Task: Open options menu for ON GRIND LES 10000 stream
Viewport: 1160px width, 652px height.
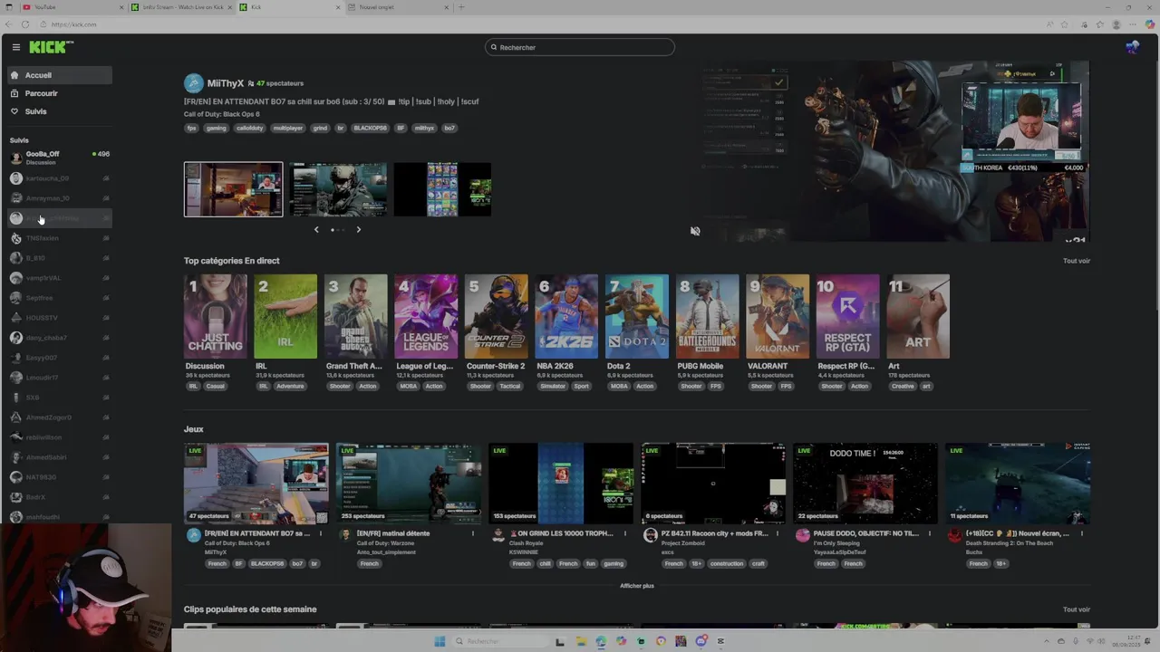Action: [625, 533]
